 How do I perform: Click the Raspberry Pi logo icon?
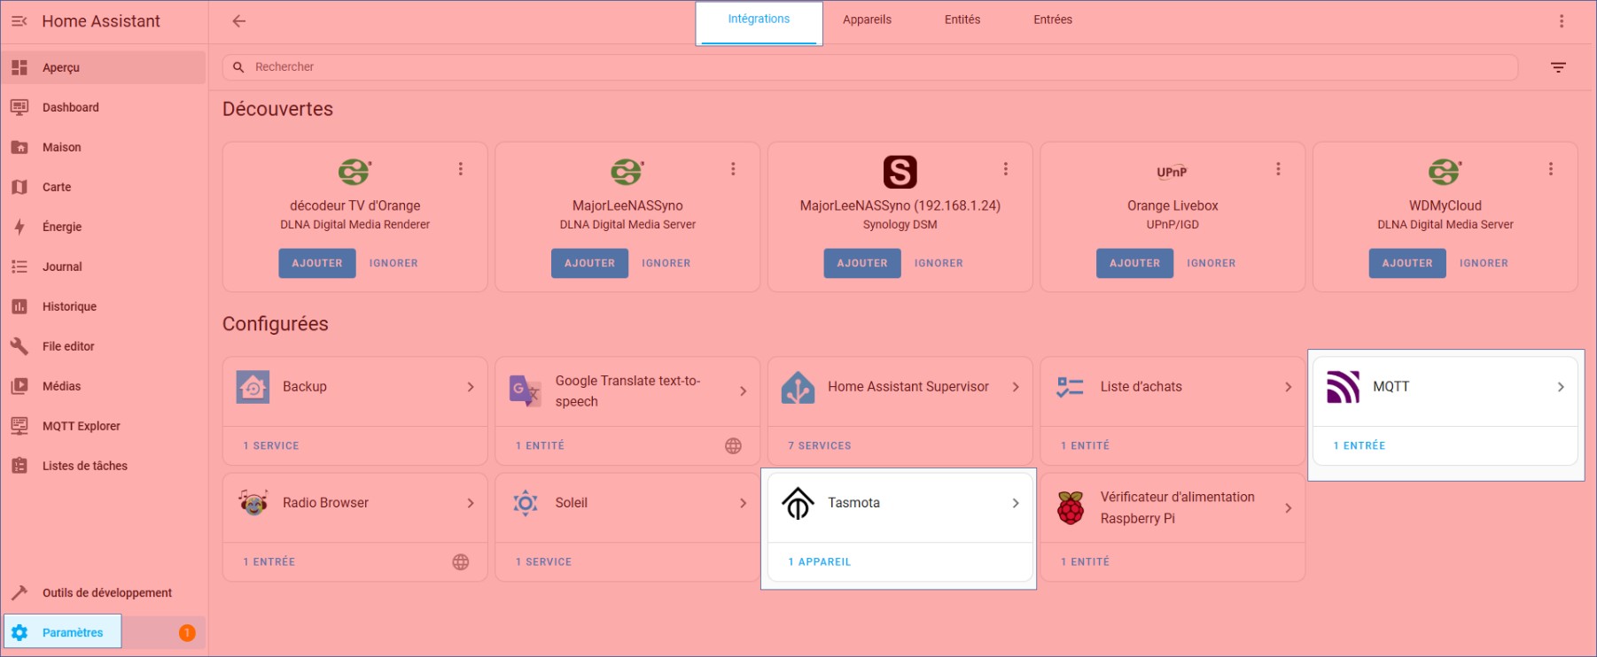point(1071,507)
